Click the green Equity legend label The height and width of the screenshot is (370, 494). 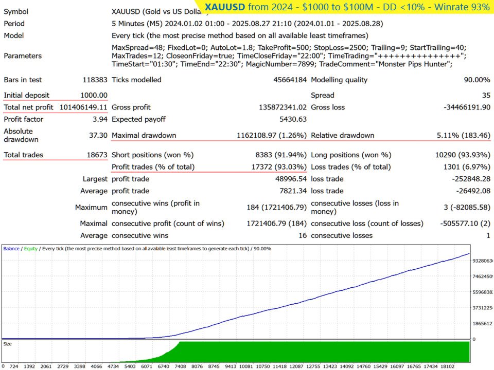pyautogui.click(x=30, y=249)
